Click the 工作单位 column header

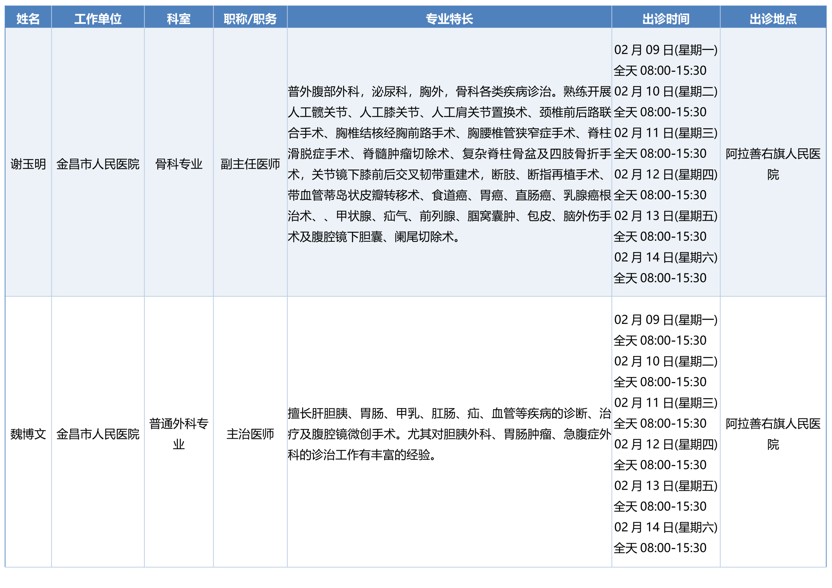98,19
